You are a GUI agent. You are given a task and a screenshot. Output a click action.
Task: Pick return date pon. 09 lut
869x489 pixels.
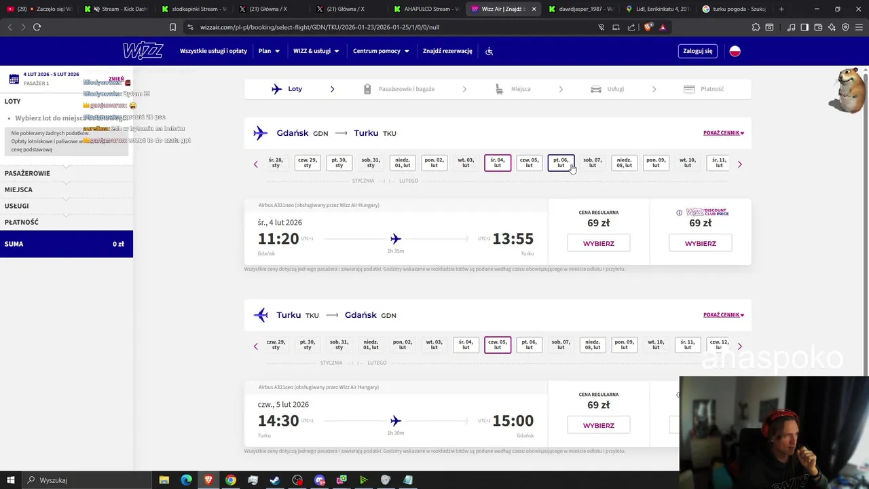coord(624,345)
